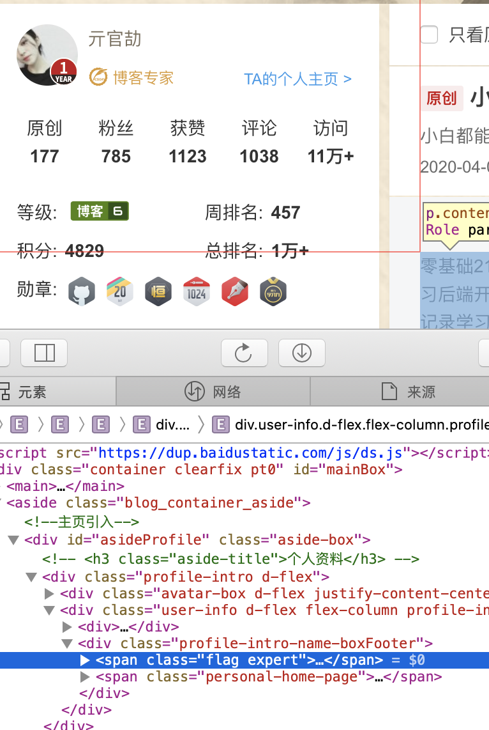Viewport: 489px width, 730px height.
Task: Click the 1024 medal badge
Action: (x=197, y=292)
